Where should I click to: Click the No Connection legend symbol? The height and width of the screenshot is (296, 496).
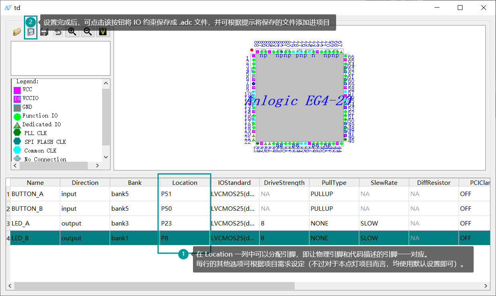click(17, 158)
